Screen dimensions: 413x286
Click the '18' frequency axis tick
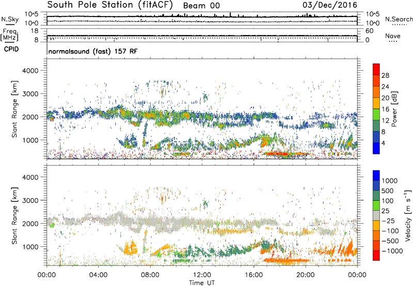coord(35,31)
